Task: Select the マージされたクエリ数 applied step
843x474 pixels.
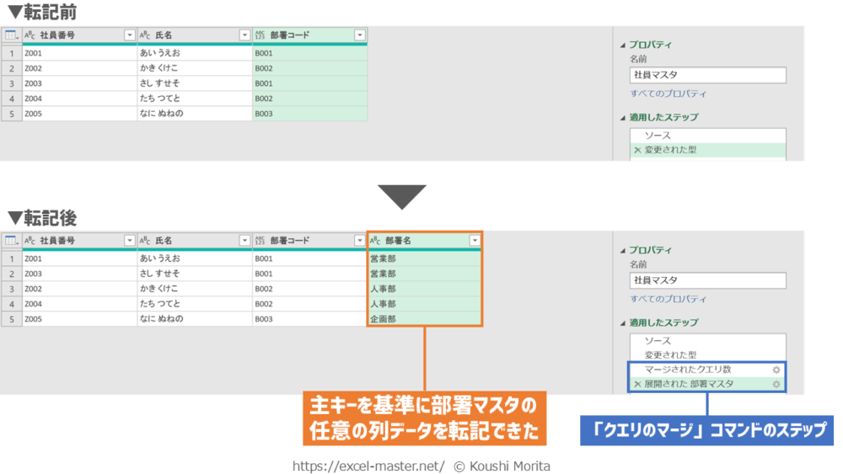Action: pyautogui.click(x=688, y=370)
